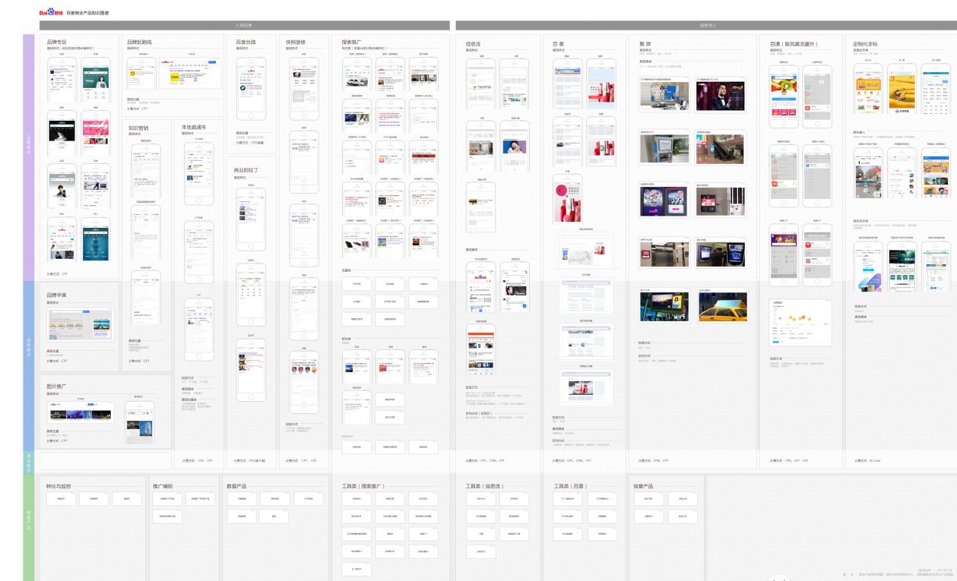Click the 品牌专区 section heading
957x581 pixels.
(57, 43)
